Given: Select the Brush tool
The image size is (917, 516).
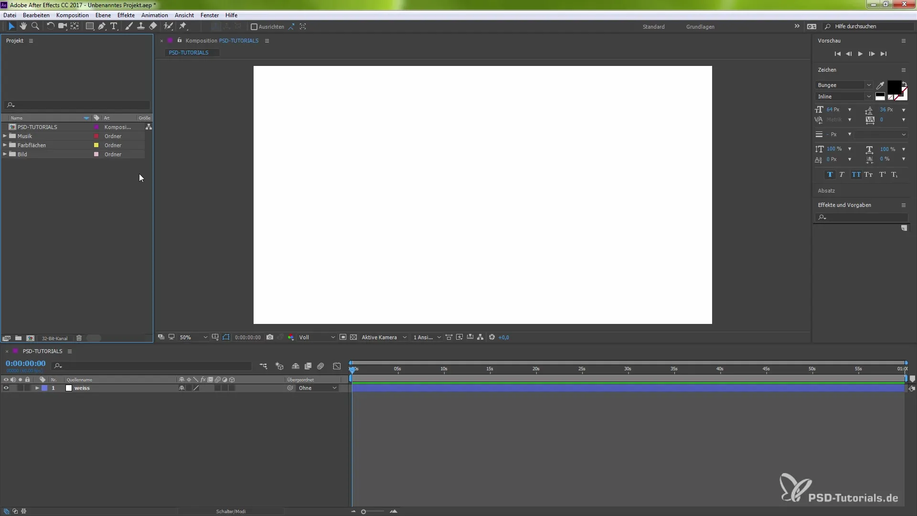Looking at the screenshot, I should (129, 26).
